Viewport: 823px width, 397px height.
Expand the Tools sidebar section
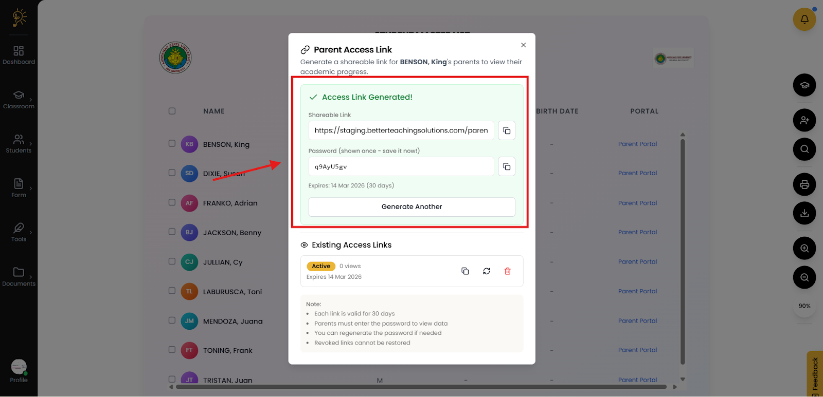(x=19, y=232)
